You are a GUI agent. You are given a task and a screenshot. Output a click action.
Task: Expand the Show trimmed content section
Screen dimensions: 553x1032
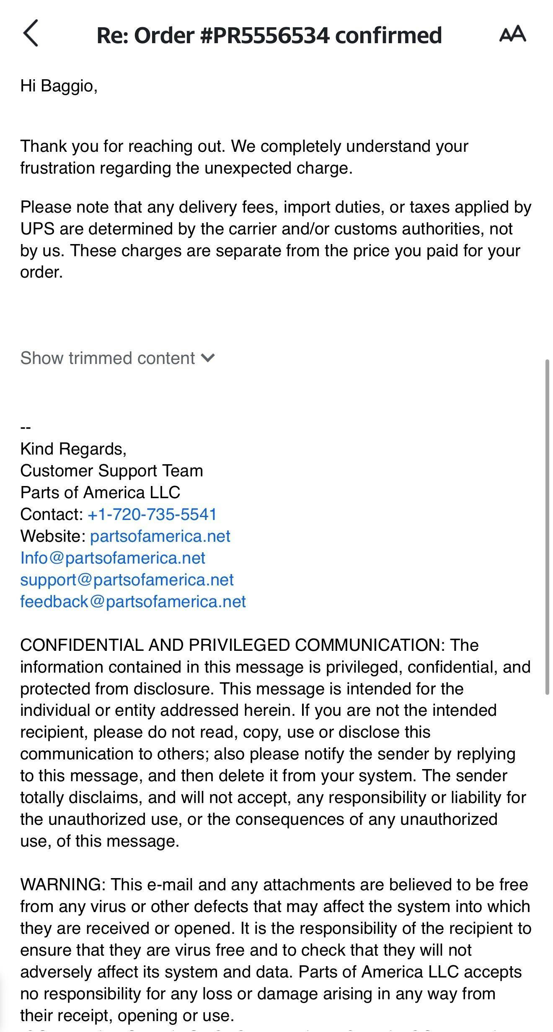point(108,358)
